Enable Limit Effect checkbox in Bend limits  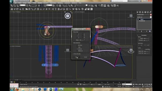pyautogui.click(x=145, y=50)
